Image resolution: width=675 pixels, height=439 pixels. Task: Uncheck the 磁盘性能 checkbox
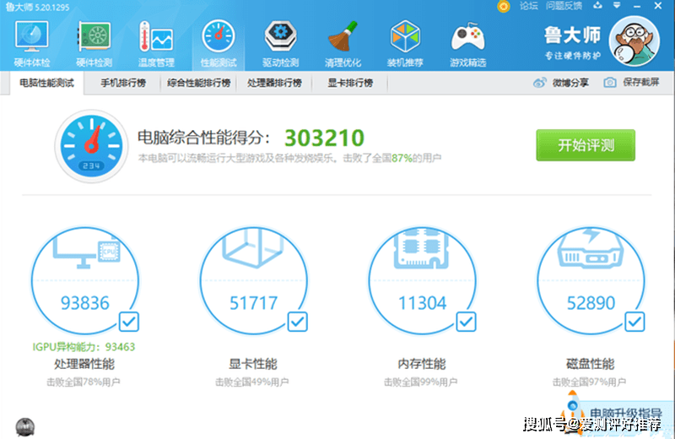tap(634, 322)
